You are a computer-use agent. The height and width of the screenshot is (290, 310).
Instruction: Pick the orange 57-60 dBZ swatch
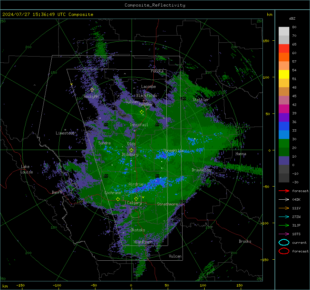tap(284, 57)
